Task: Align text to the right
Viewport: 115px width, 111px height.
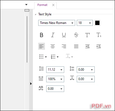Action: [x=64, y=46]
